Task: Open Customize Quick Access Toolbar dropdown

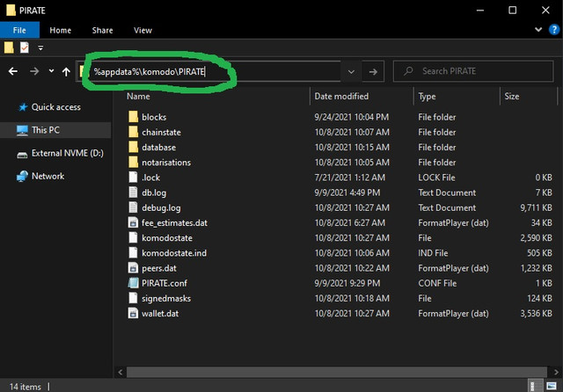Action: [x=40, y=47]
